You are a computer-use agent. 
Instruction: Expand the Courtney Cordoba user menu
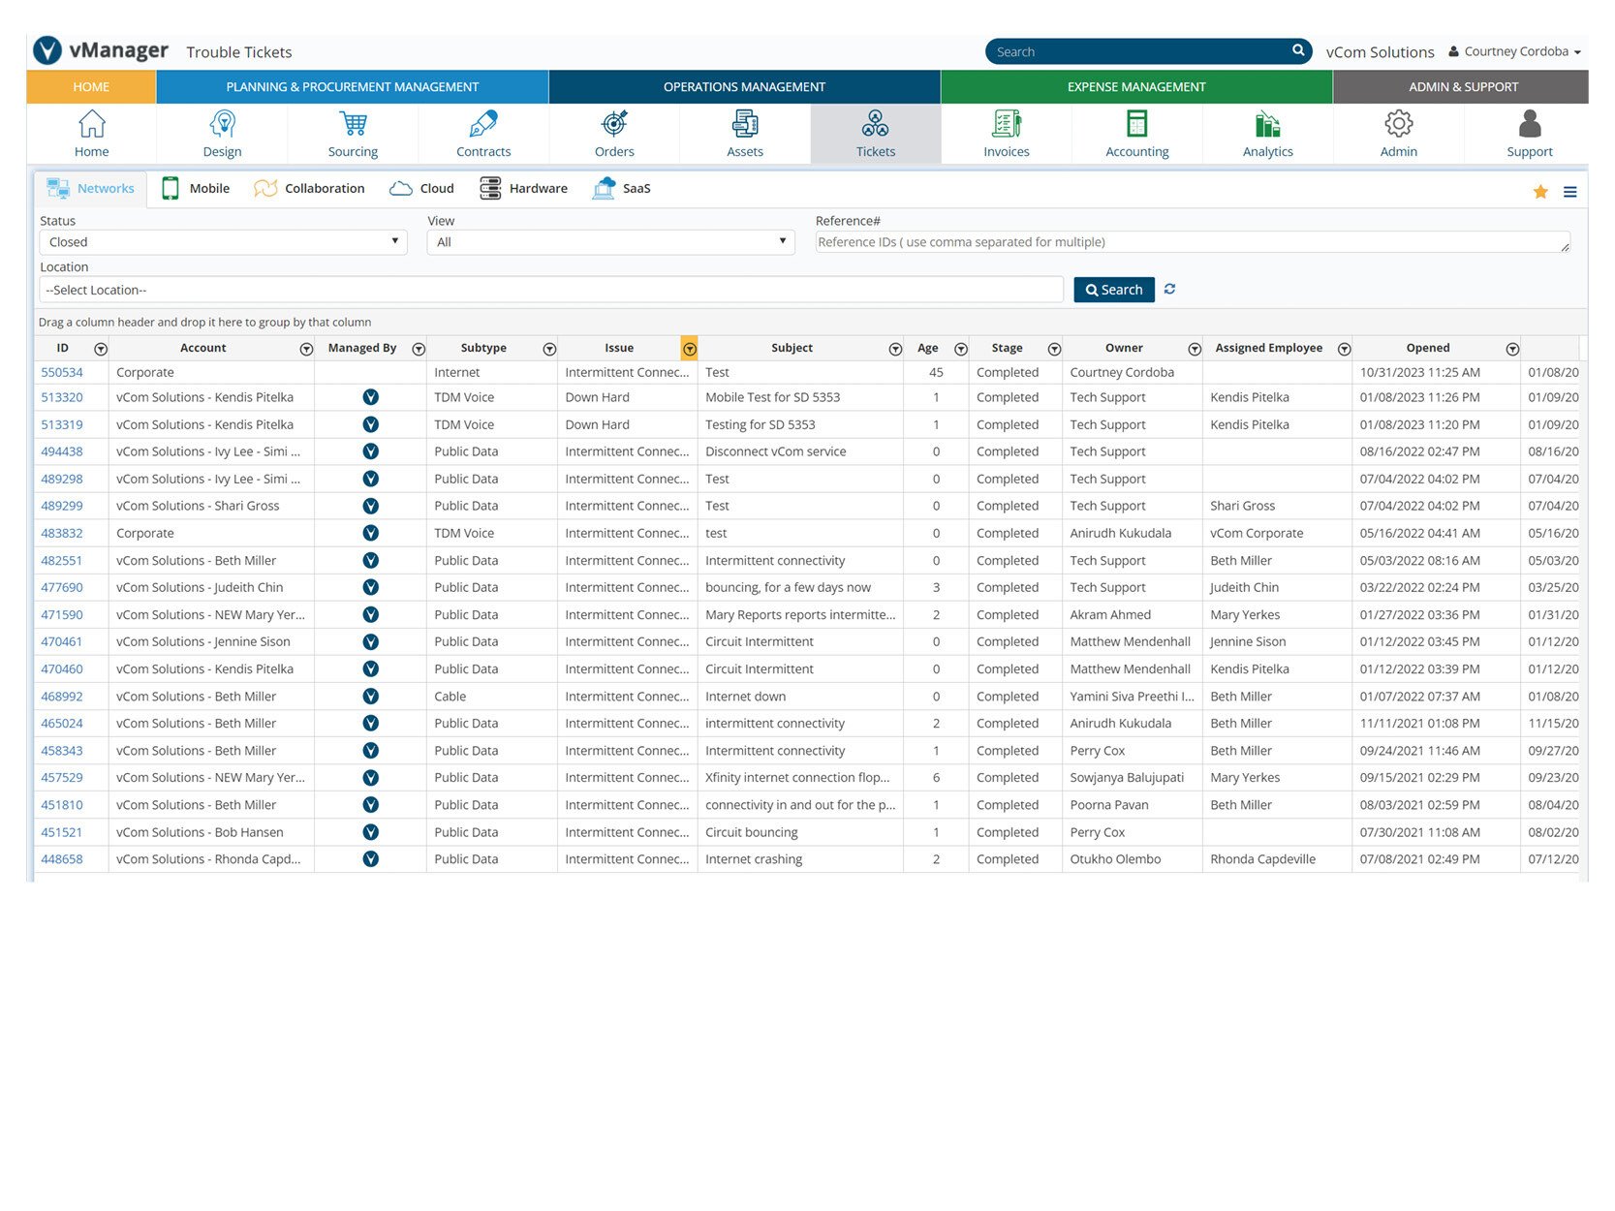click(1516, 51)
